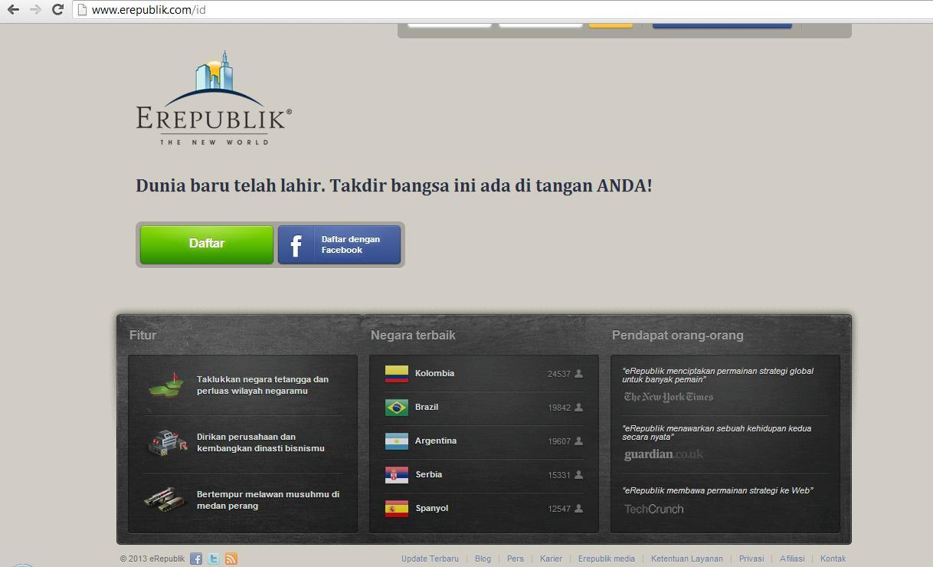Click the Colombia flag icon

tap(397, 373)
